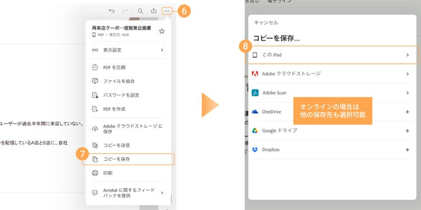Screen dimensions: 421x210
Task: Open Acrobat に関するフィードバックを提供 entry
Action: click(128, 193)
